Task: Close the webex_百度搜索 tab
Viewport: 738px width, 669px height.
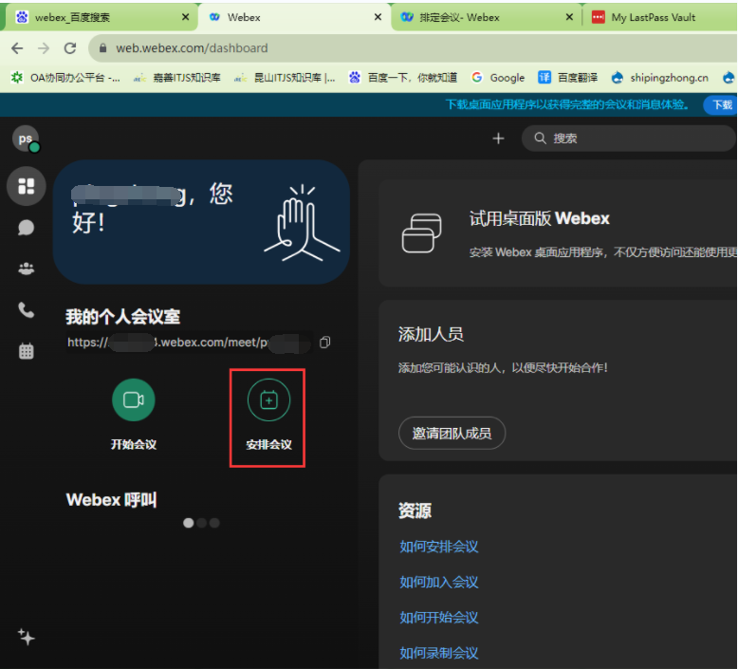Action: click(185, 17)
